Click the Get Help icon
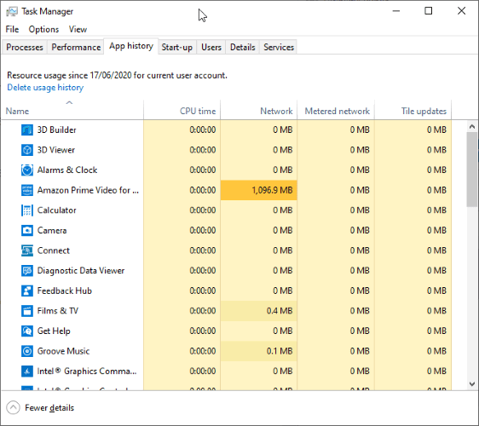The height and width of the screenshot is (426, 479). click(27, 331)
